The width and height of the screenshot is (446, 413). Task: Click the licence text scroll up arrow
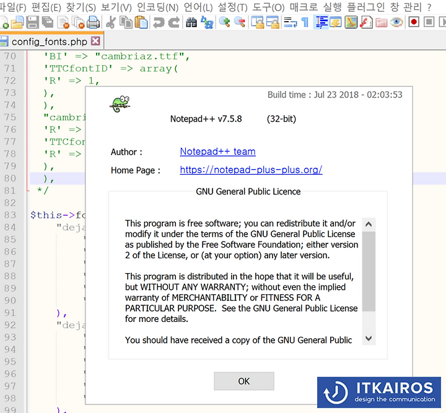tap(369, 224)
